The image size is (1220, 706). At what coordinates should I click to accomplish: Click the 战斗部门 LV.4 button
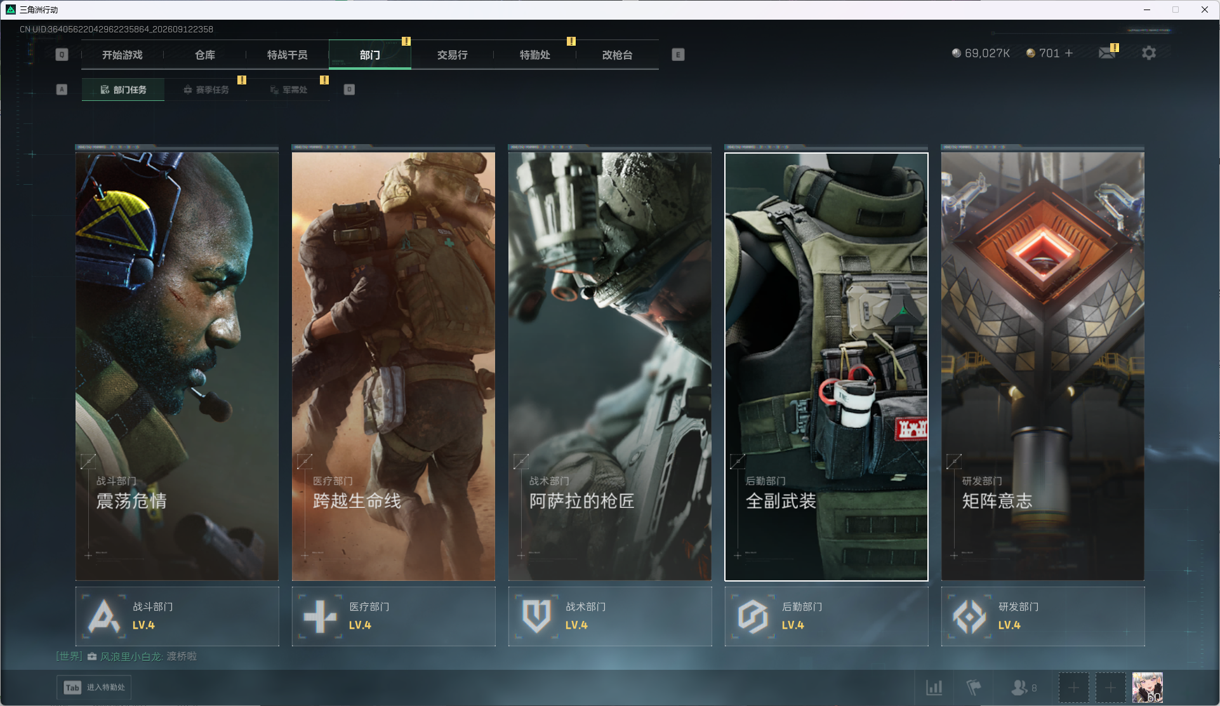click(177, 616)
